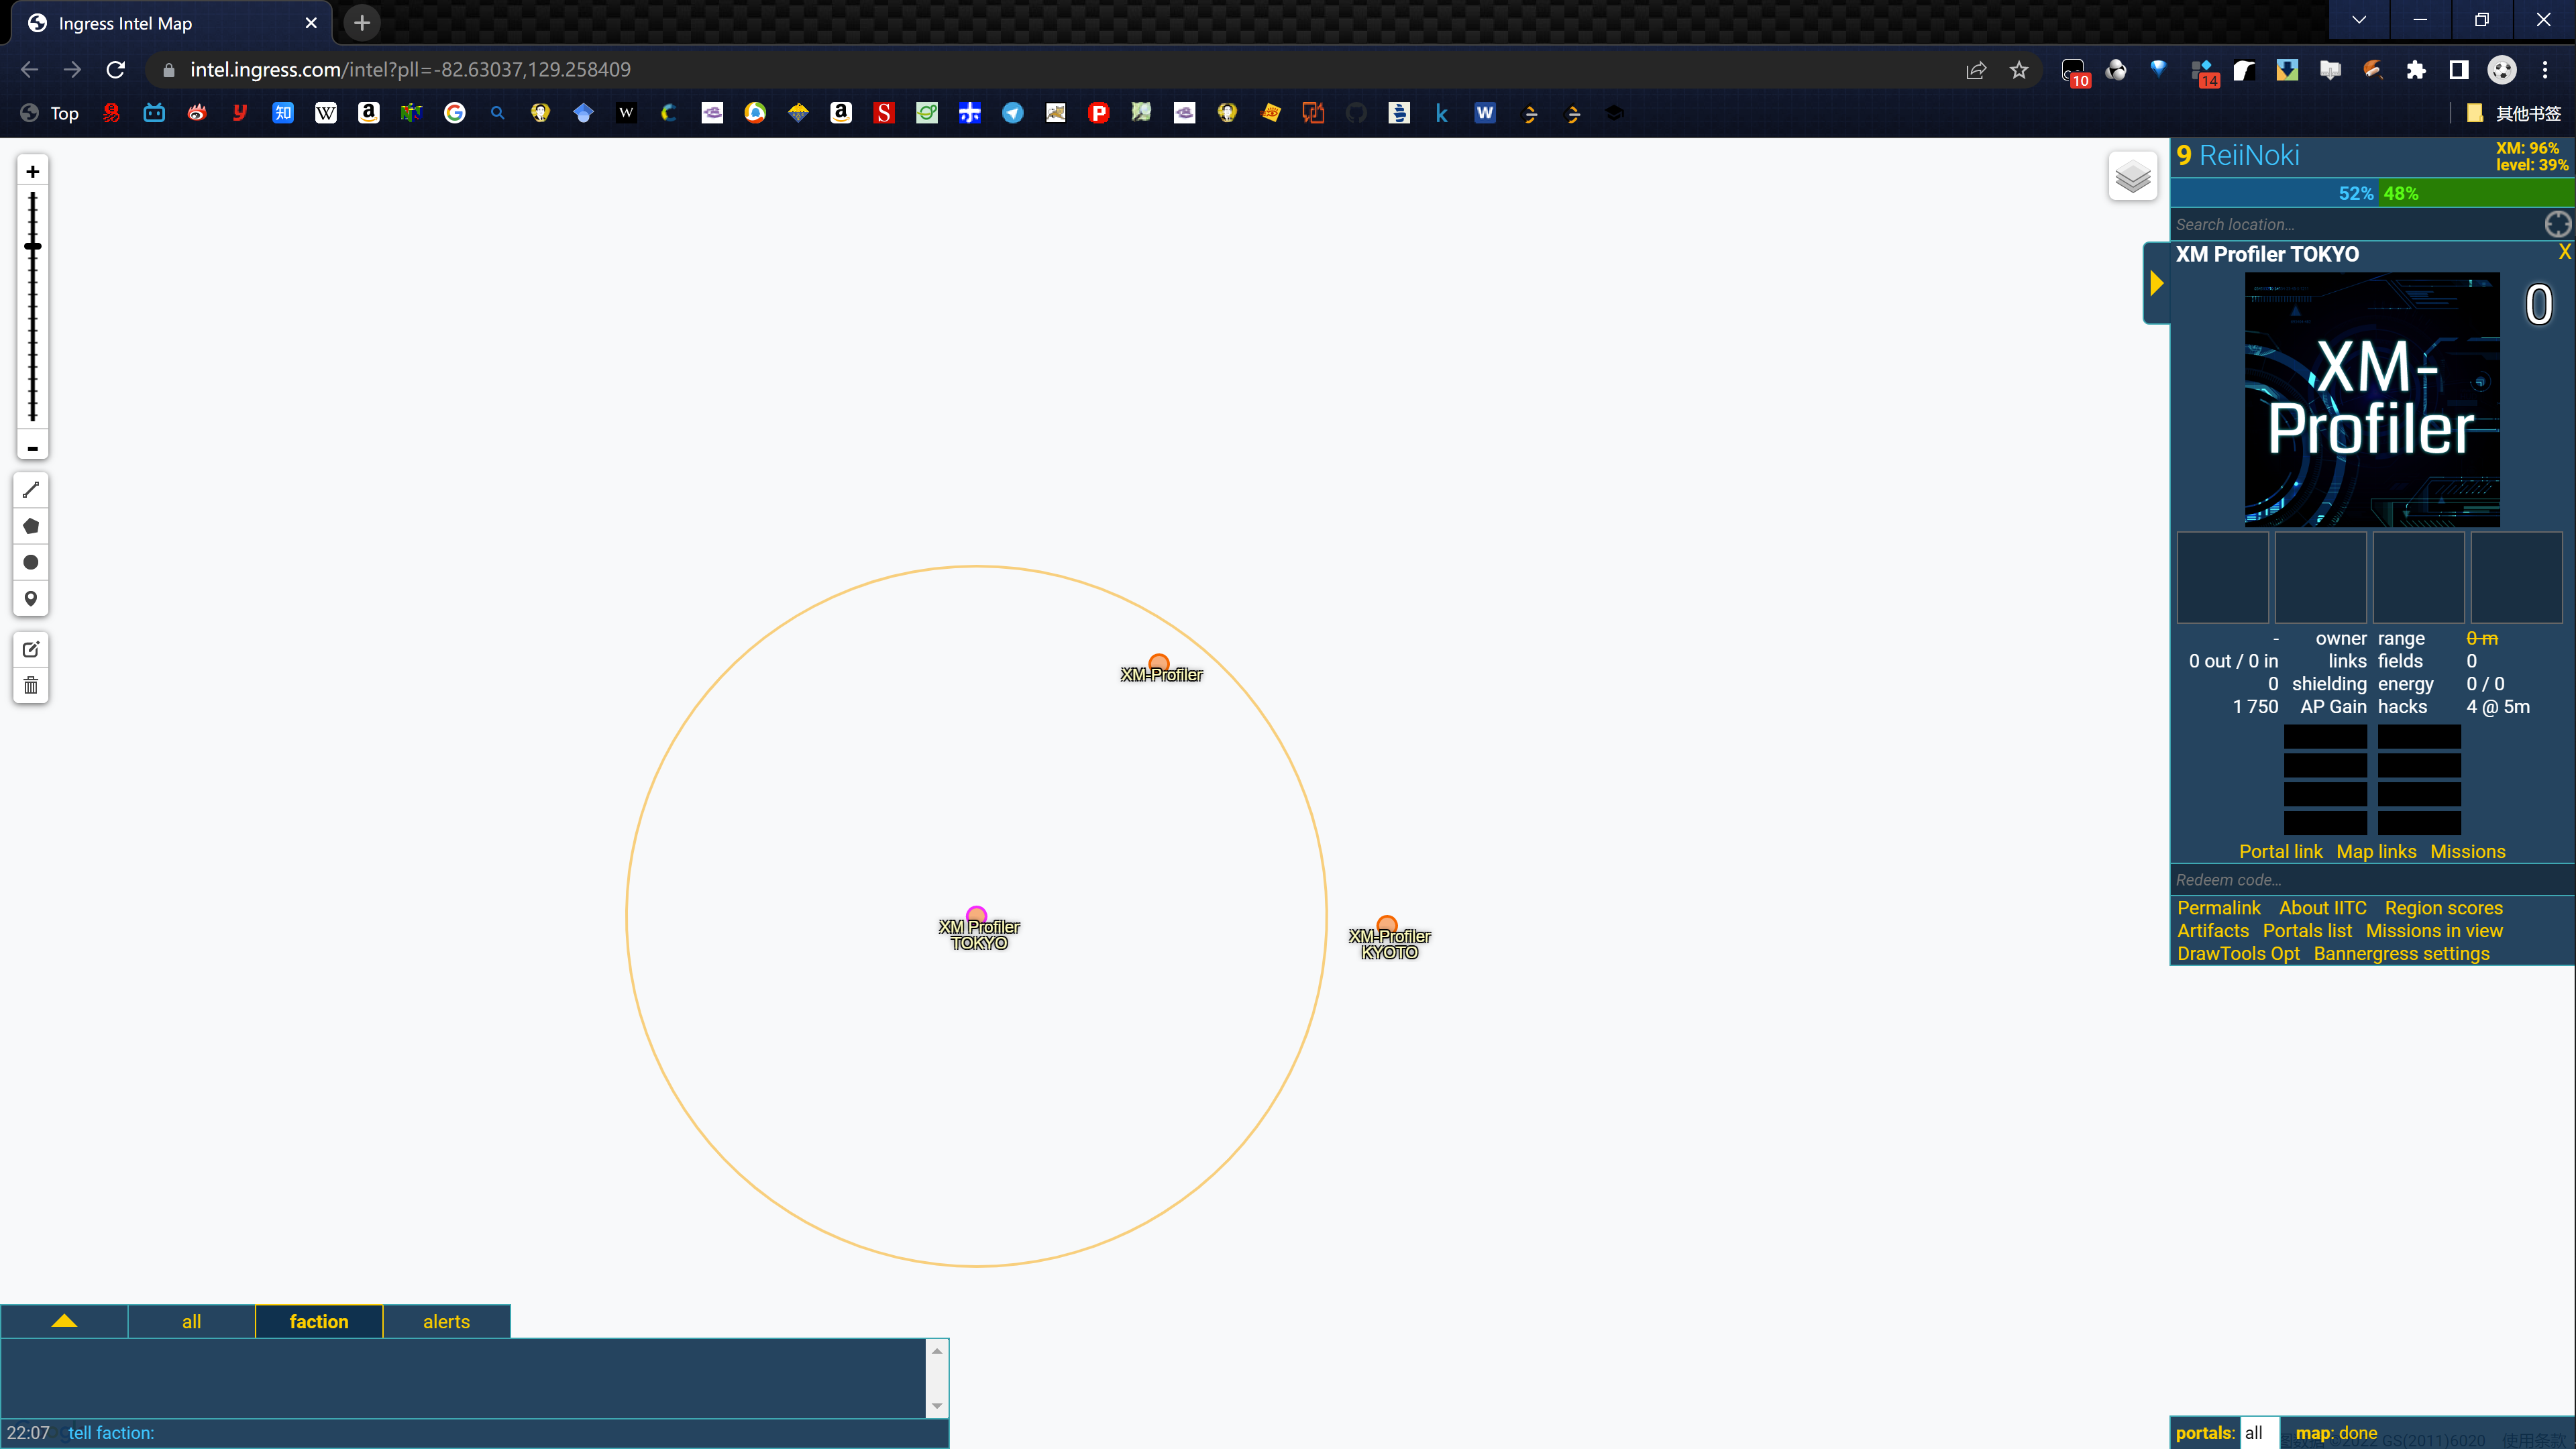This screenshot has height=1449, width=2576.
Task: Bookmark this page with the star
Action: (2019, 70)
